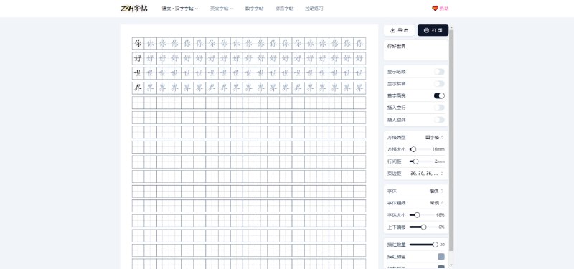Click the settings panel vertical scrollbar
This screenshot has height=269, width=574.
tap(451, 140)
